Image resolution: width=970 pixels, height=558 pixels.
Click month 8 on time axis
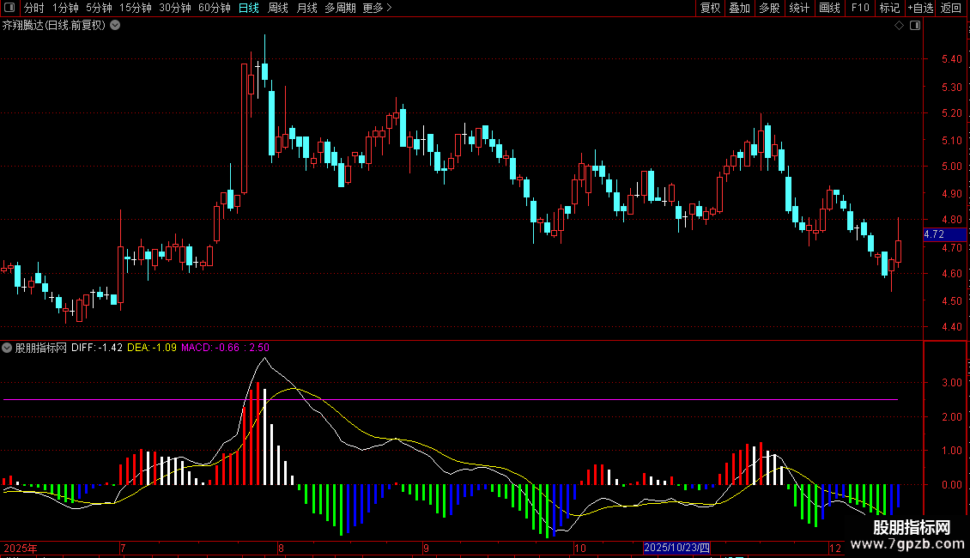pyautogui.click(x=281, y=548)
